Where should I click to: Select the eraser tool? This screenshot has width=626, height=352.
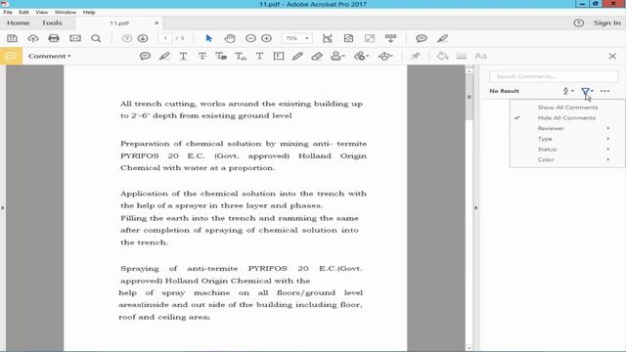[x=317, y=56]
